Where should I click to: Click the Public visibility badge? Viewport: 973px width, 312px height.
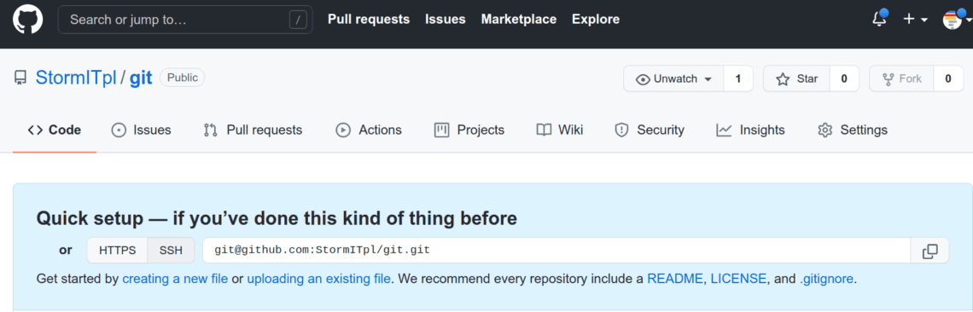[183, 78]
